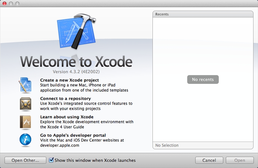Open Learn about using Xcode

[67, 117]
